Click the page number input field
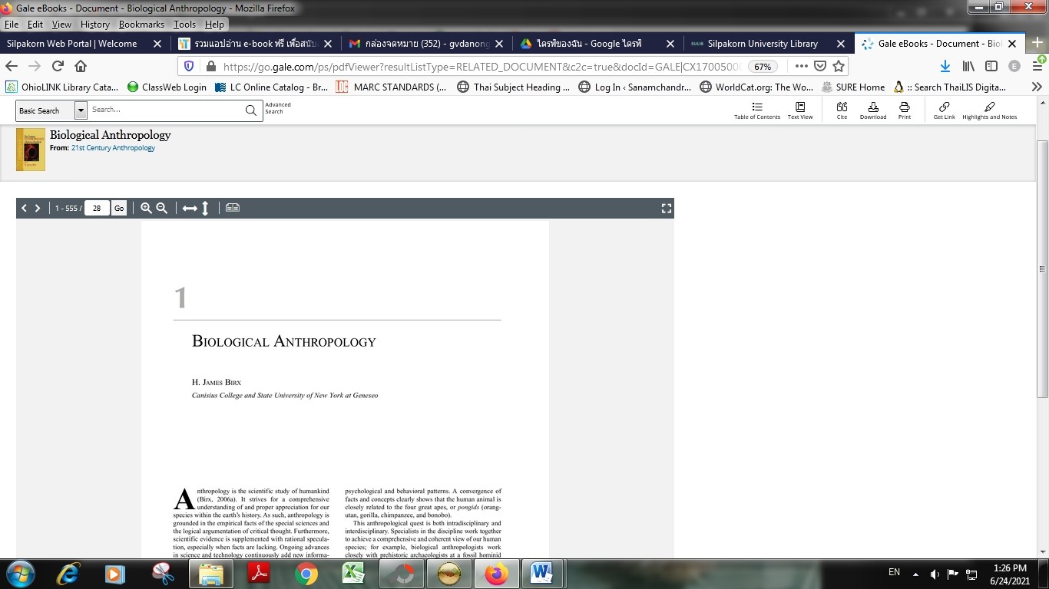 pyautogui.click(x=97, y=208)
